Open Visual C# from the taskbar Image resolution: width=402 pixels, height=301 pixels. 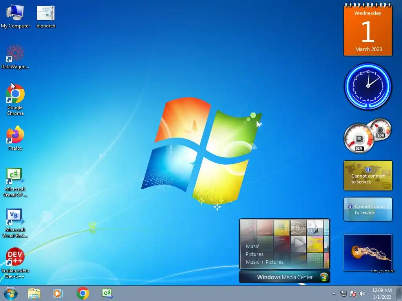107,293
